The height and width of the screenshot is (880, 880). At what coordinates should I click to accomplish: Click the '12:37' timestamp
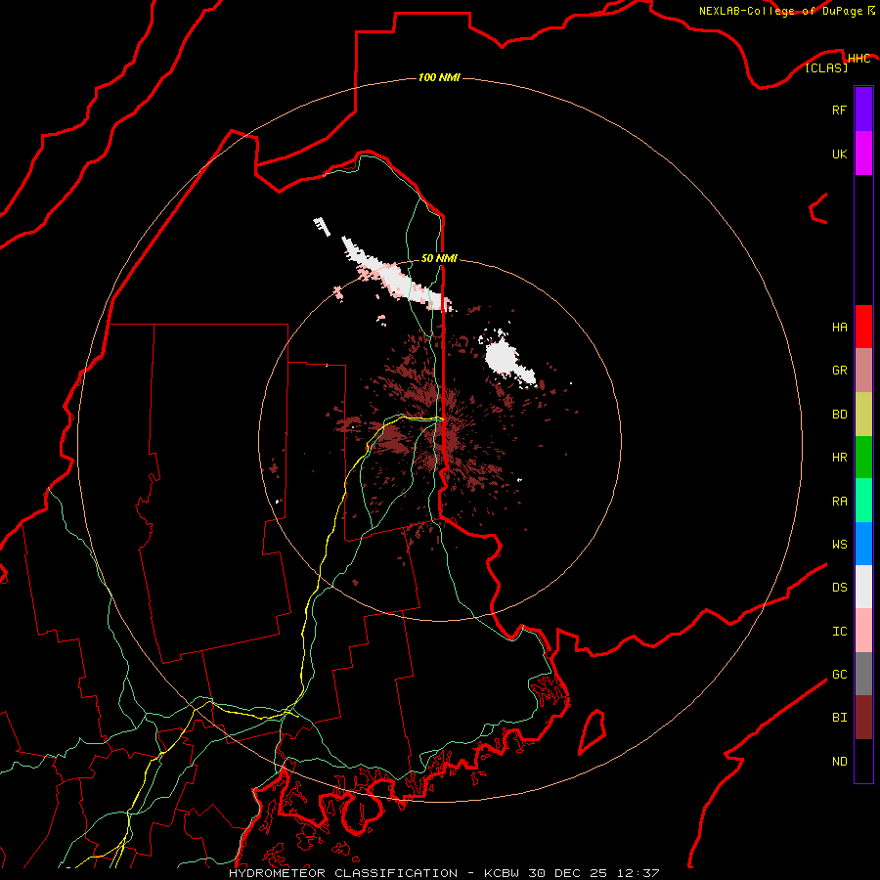tap(638, 873)
